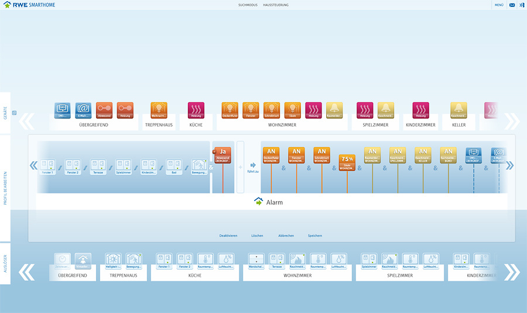
Task: Click Abbrechen to cancel editing
Action: pyautogui.click(x=286, y=236)
